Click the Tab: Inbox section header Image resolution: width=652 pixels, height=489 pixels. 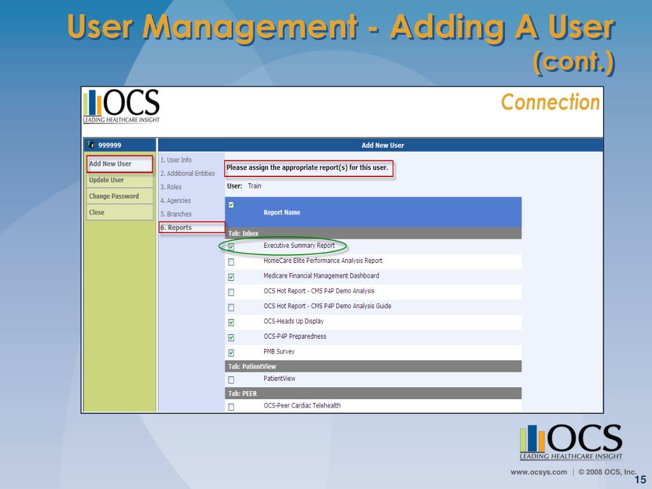pos(373,233)
